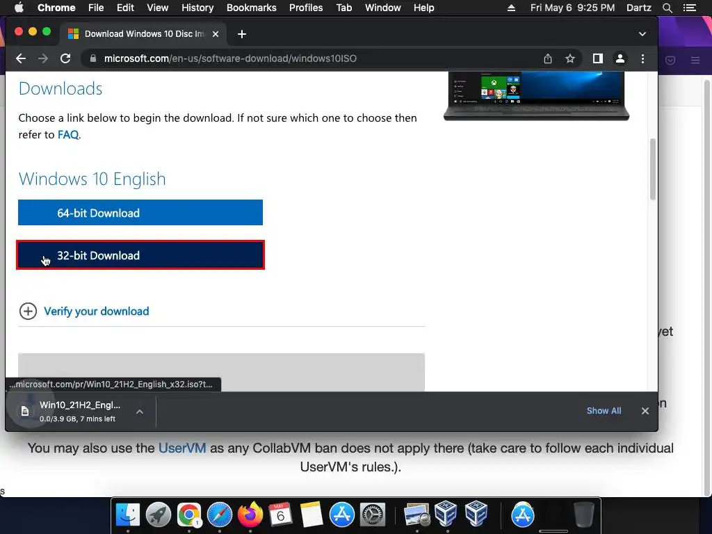Open the Help menu
712x534 pixels.
[423, 8]
